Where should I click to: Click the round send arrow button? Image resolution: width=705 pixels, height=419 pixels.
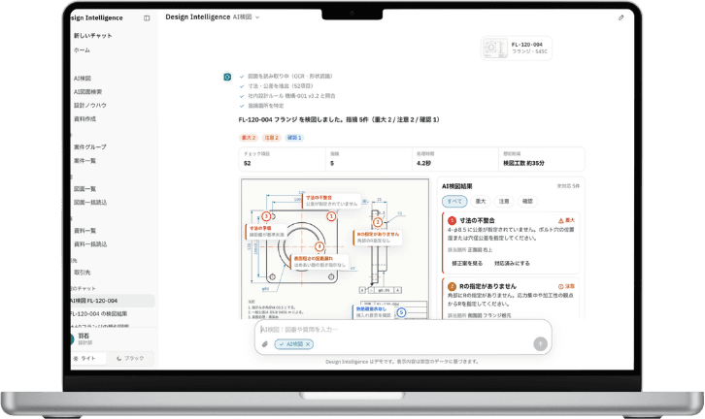[541, 344]
